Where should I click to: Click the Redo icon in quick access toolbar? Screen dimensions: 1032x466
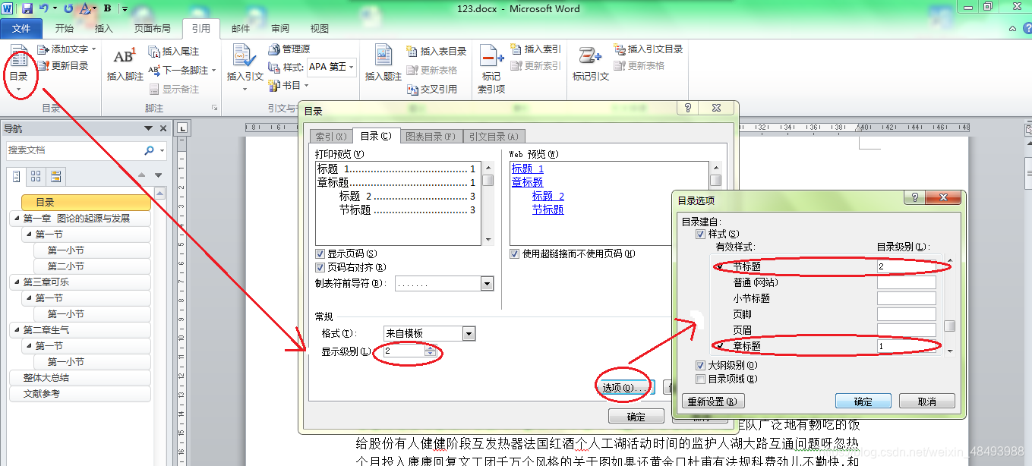[x=69, y=8]
